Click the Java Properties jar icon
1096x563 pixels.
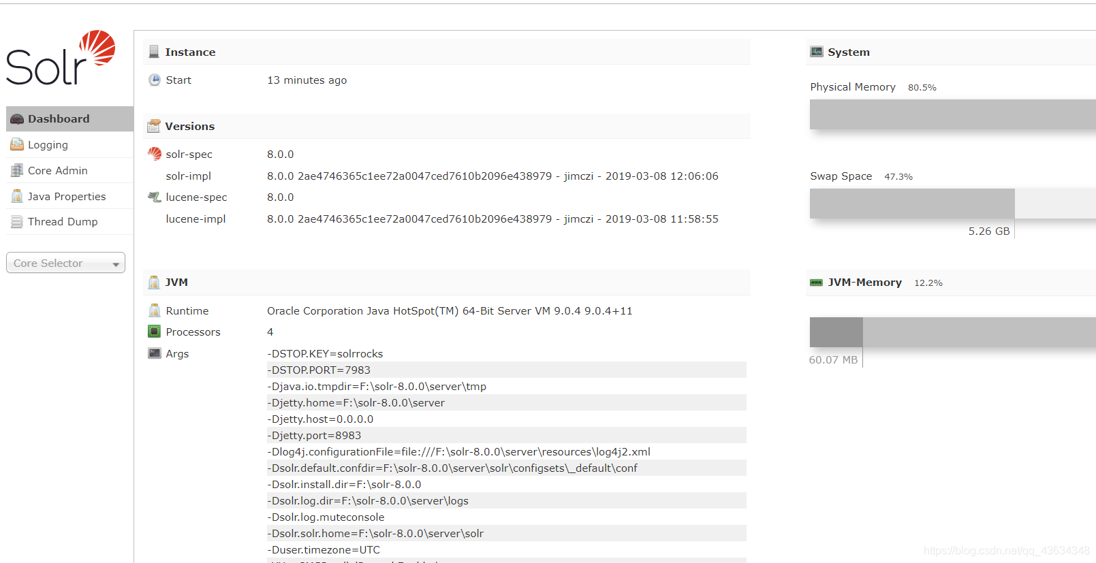(17, 196)
